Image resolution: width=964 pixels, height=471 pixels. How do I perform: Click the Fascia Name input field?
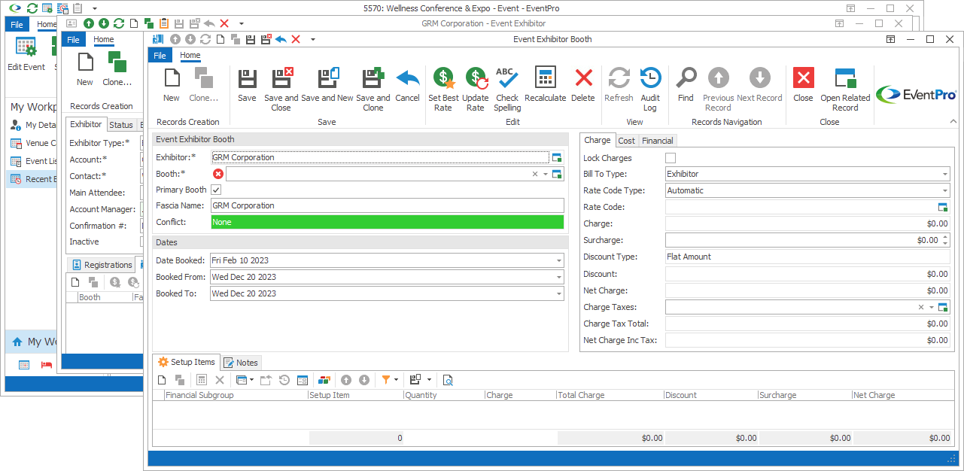coord(387,205)
